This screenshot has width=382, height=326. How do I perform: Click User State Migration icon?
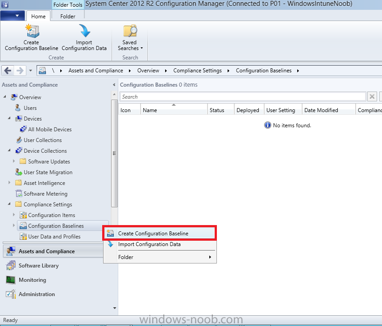[x=18, y=172]
